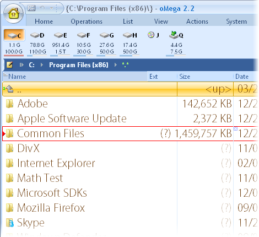
Task: Switch to drive D
Action: [37, 35]
